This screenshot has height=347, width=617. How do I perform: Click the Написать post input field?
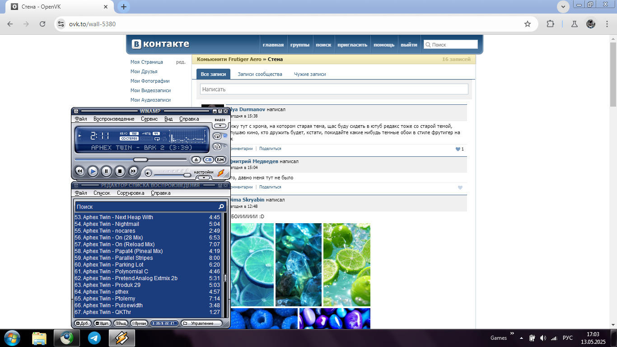[x=334, y=89]
